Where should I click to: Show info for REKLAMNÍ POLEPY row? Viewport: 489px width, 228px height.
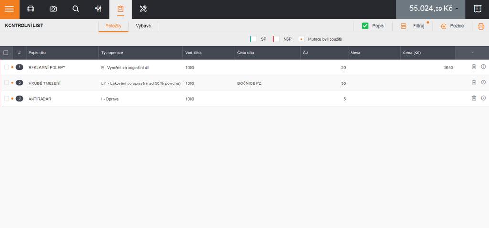coord(483,67)
